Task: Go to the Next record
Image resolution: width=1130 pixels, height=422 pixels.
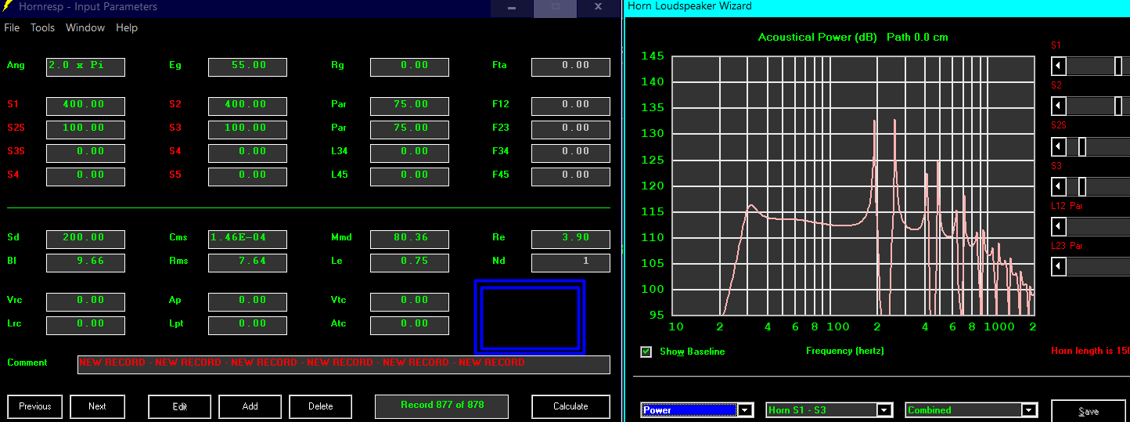Action: pos(97,406)
